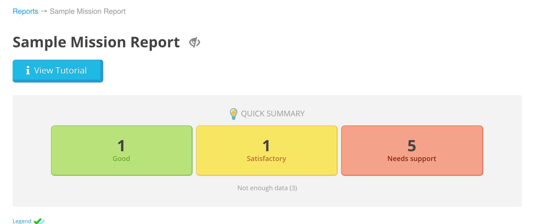Toggle the report visibility eye icon
Screen dimensions: 551x224
coord(194,42)
